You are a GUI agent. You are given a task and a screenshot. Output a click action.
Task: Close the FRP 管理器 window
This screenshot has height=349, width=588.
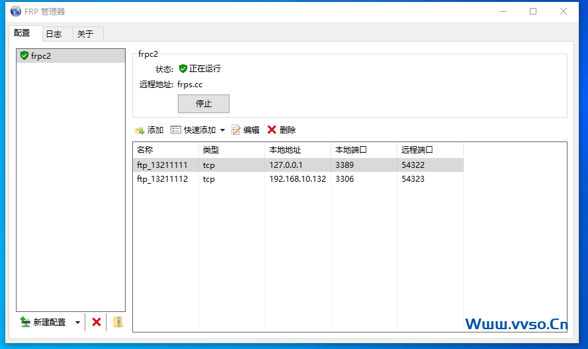[x=564, y=12]
